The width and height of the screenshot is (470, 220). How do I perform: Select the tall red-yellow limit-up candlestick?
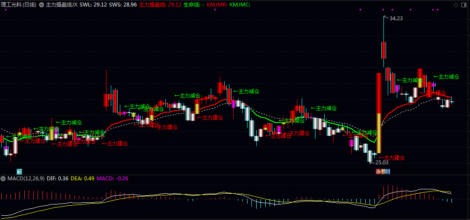(x=379, y=113)
